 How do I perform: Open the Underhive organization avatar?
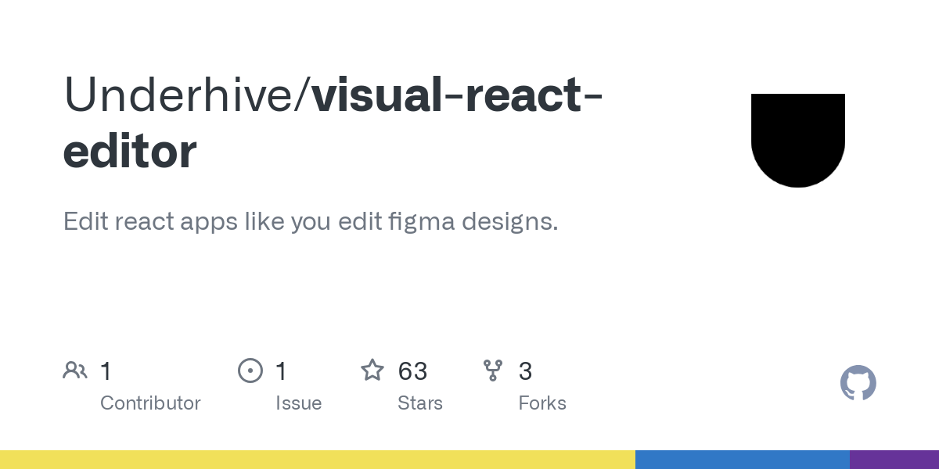pyautogui.click(x=798, y=141)
